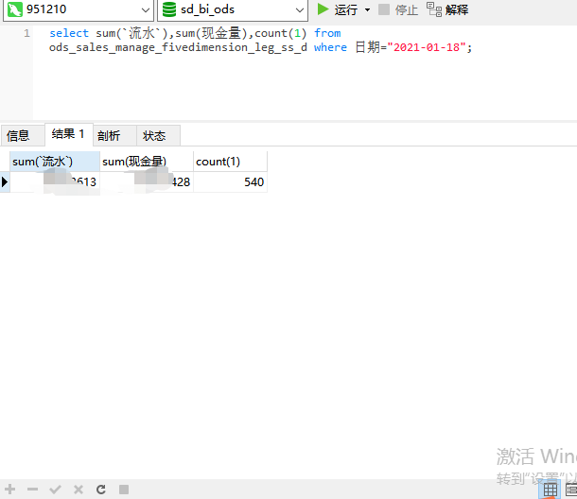Switch to the 结果 1 tab

coord(69,134)
